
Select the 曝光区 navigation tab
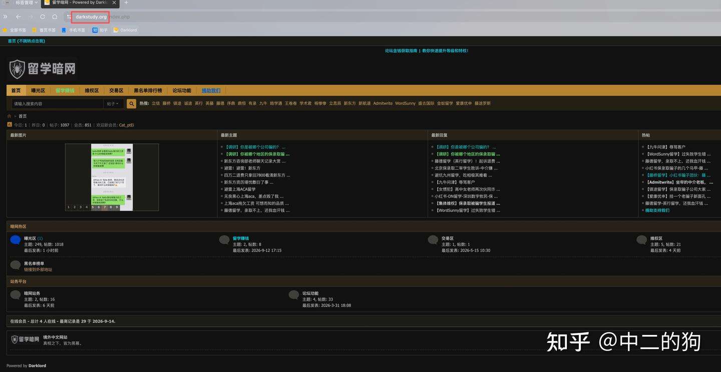click(38, 90)
